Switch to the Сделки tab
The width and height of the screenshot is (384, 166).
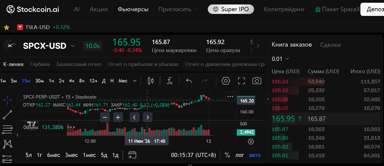[330, 45]
